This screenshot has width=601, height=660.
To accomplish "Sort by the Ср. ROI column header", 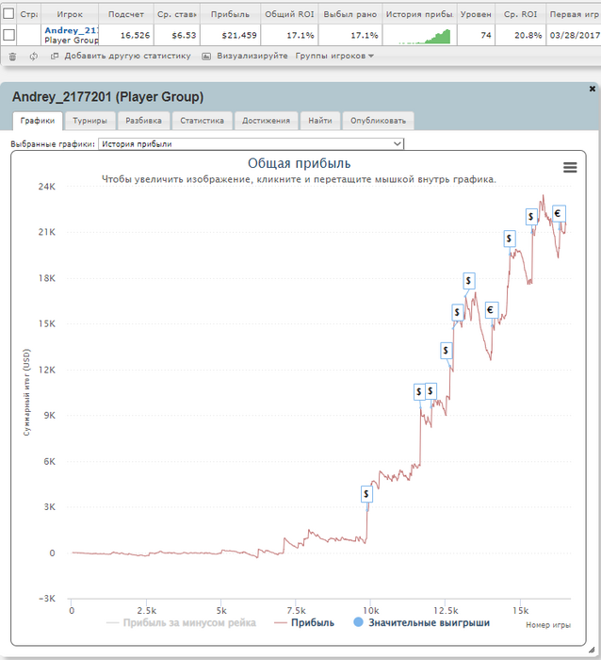I will click(x=520, y=14).
